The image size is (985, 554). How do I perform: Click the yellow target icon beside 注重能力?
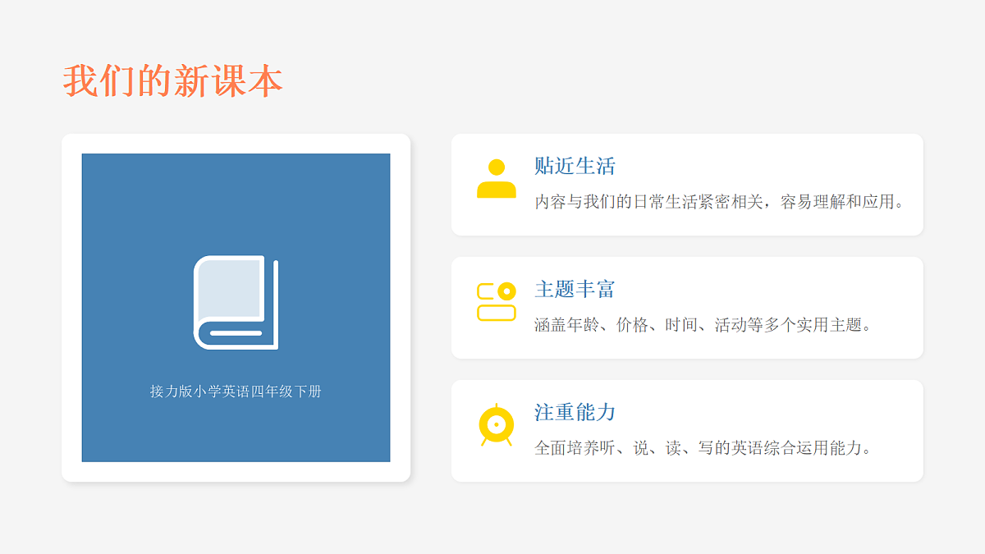point(497,424)
